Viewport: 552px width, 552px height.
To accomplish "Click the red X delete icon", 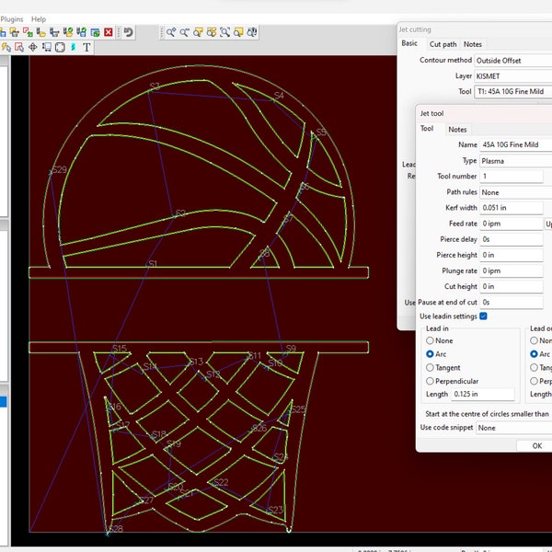I will click(109, 32).
